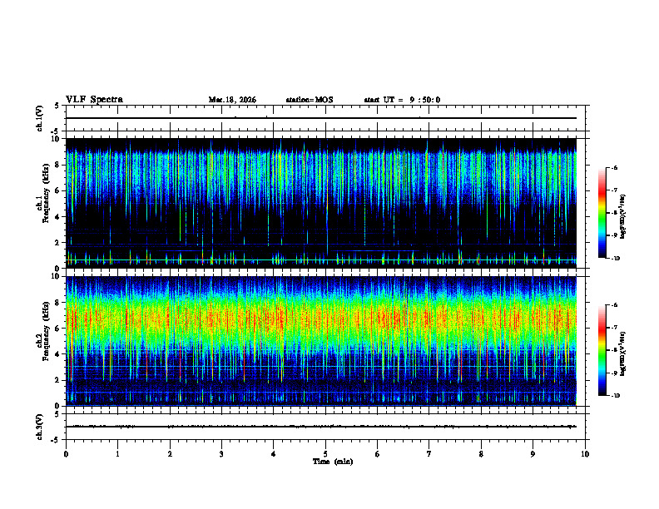Click the "5" tick on ch.1(V) axis
This screenshot has width=659, height=509.
57,106
